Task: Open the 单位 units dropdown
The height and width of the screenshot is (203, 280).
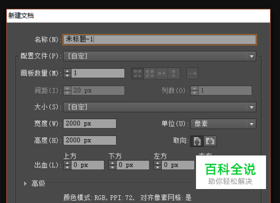Action: [x=223, y=124]
